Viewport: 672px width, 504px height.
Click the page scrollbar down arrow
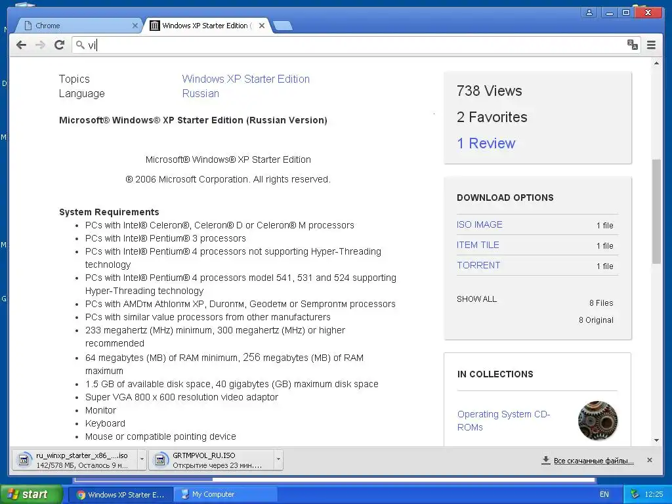tap(656, 440)
